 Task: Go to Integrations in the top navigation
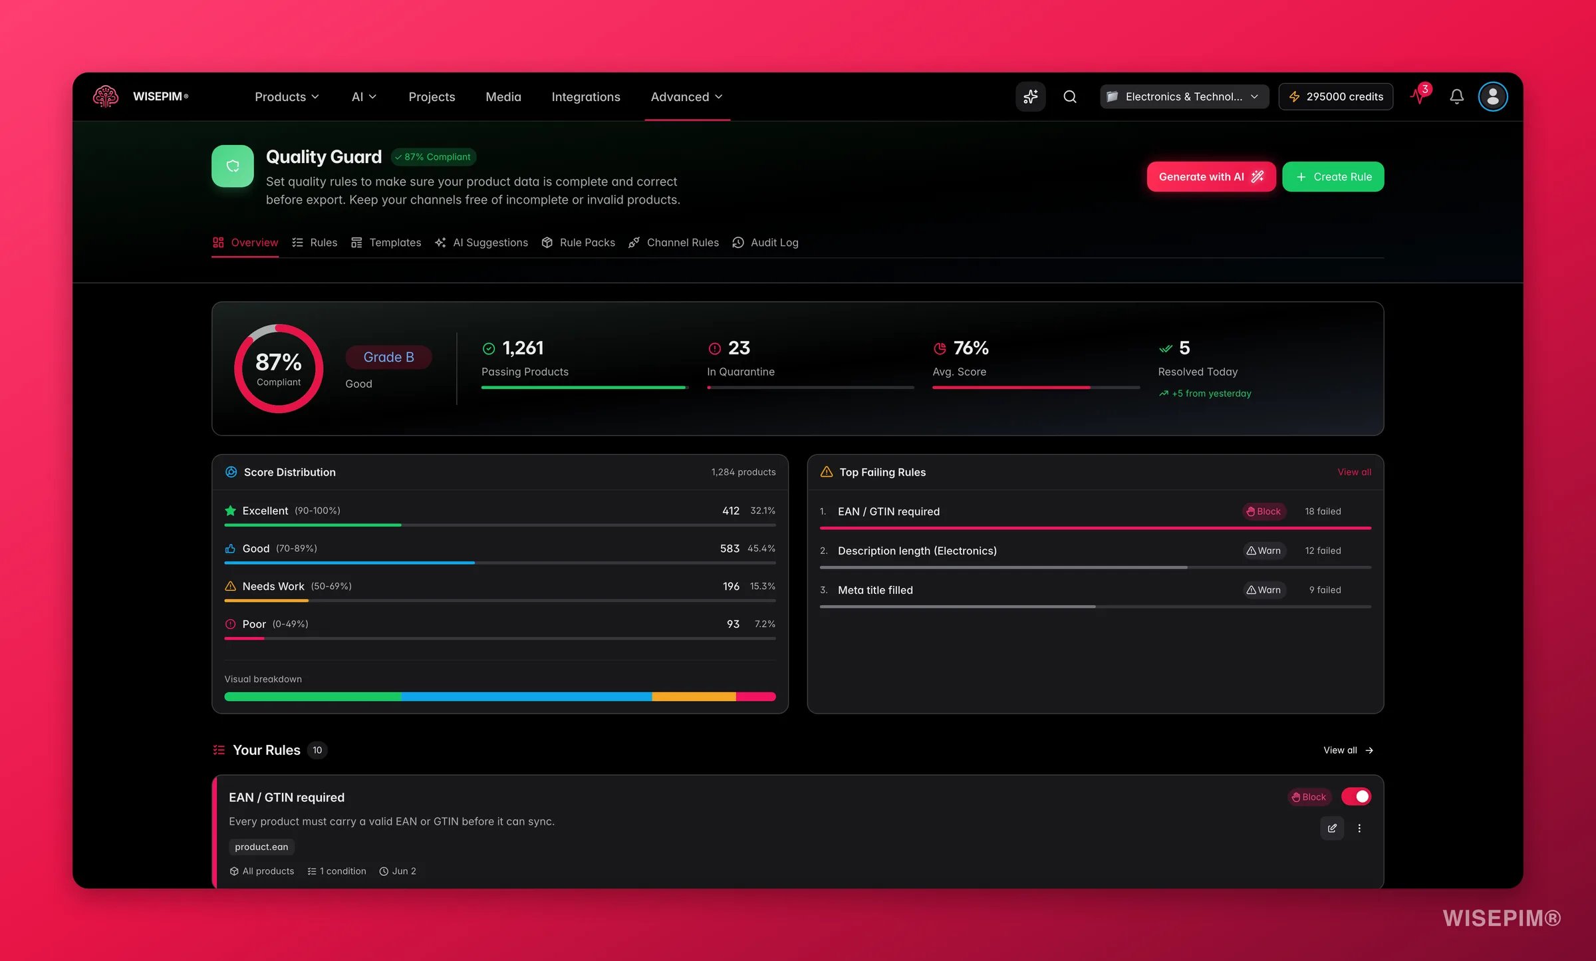pos(586,96)
